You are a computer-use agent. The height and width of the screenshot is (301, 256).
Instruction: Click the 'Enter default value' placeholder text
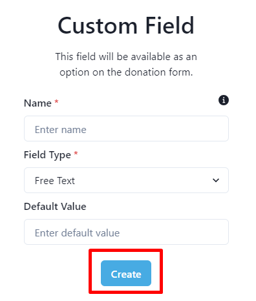click(77, 233)
